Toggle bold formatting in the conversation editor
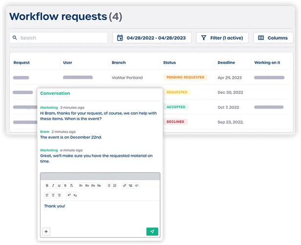The width and height of the screenshot is (301, 245). 47,185
